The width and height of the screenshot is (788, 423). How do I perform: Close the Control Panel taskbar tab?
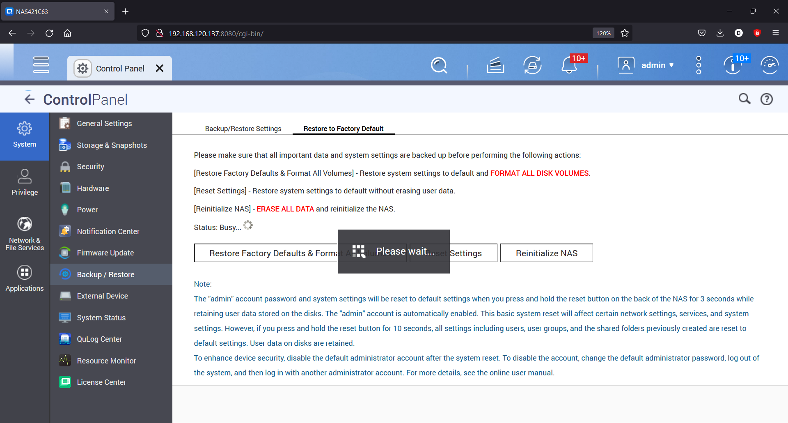tap(160, 68)
